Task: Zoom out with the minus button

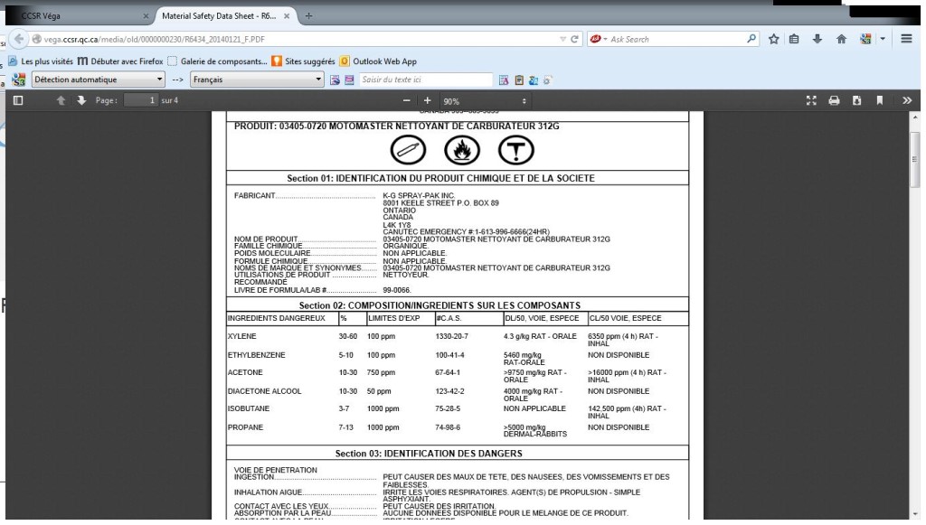Action: (x=406, y=101)
